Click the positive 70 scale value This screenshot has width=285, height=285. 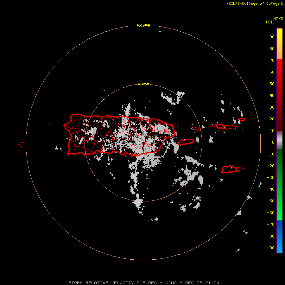click(x=272, y=60)
